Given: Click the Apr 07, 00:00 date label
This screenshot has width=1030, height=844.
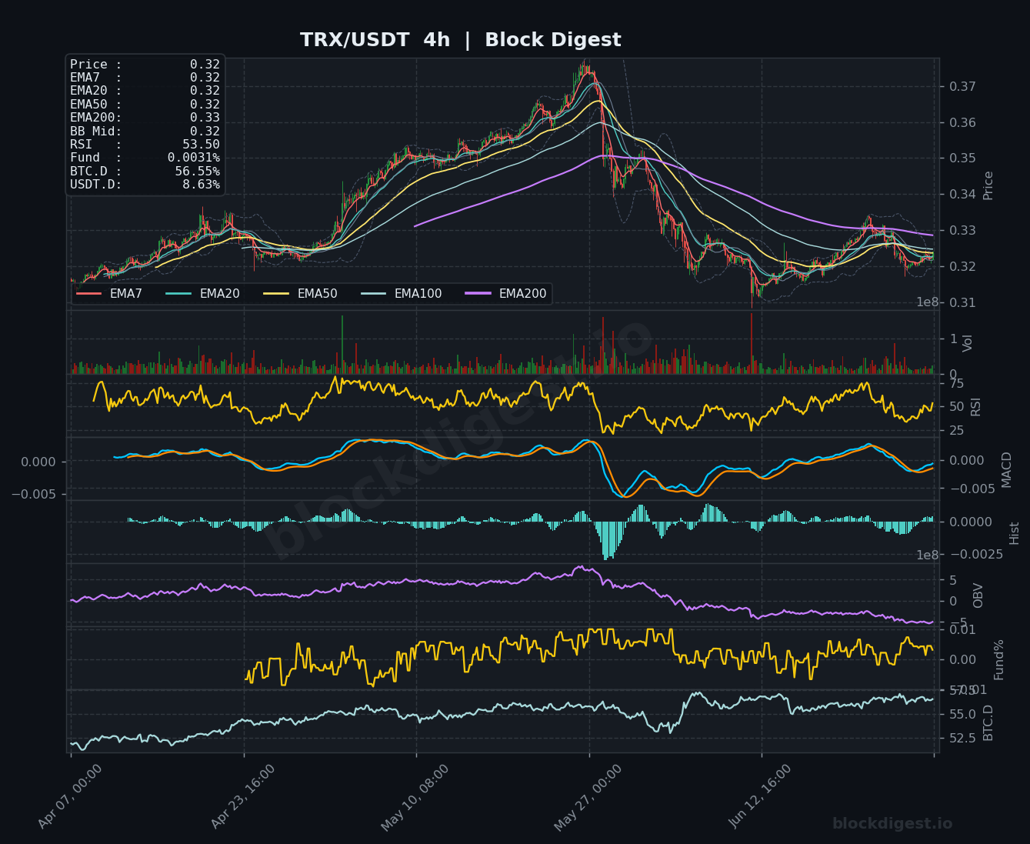Looking at the screenshot, I should (x=70, y=798).
